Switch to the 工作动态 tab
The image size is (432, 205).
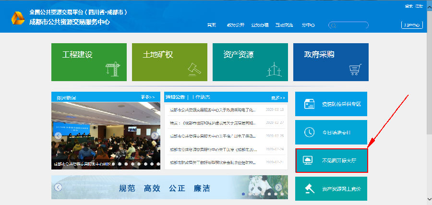(x=201, y=97)
